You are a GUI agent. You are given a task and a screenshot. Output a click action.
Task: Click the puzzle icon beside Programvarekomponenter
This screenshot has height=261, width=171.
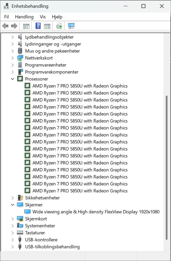point(20,72)
